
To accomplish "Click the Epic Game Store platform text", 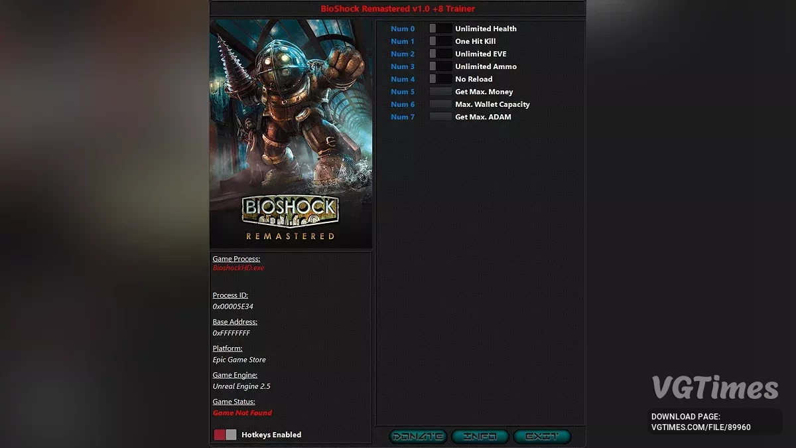I will tap(239, 360).
